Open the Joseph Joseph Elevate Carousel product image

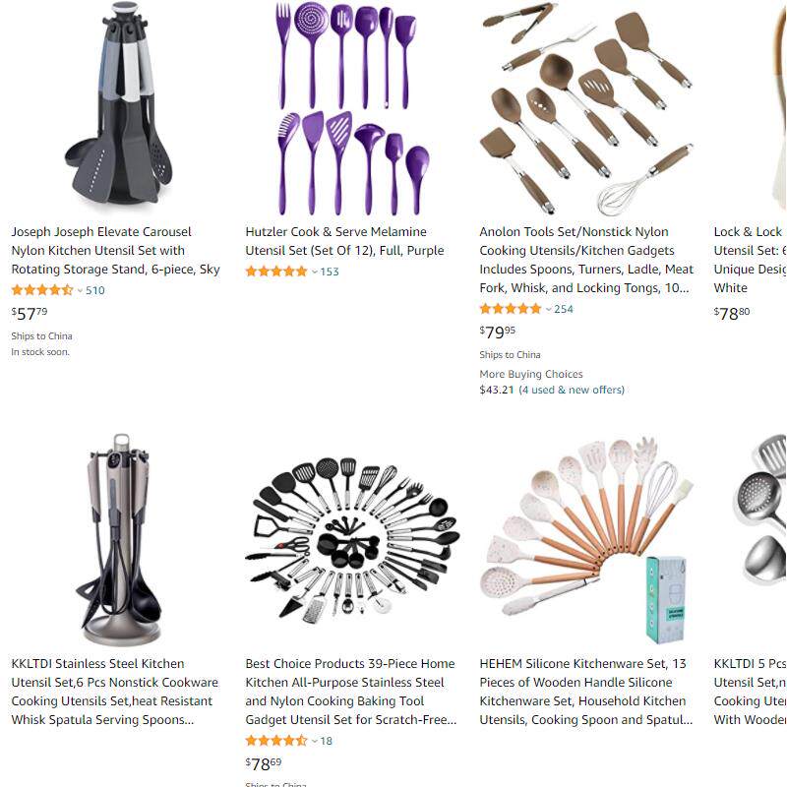tap(118, 103)
